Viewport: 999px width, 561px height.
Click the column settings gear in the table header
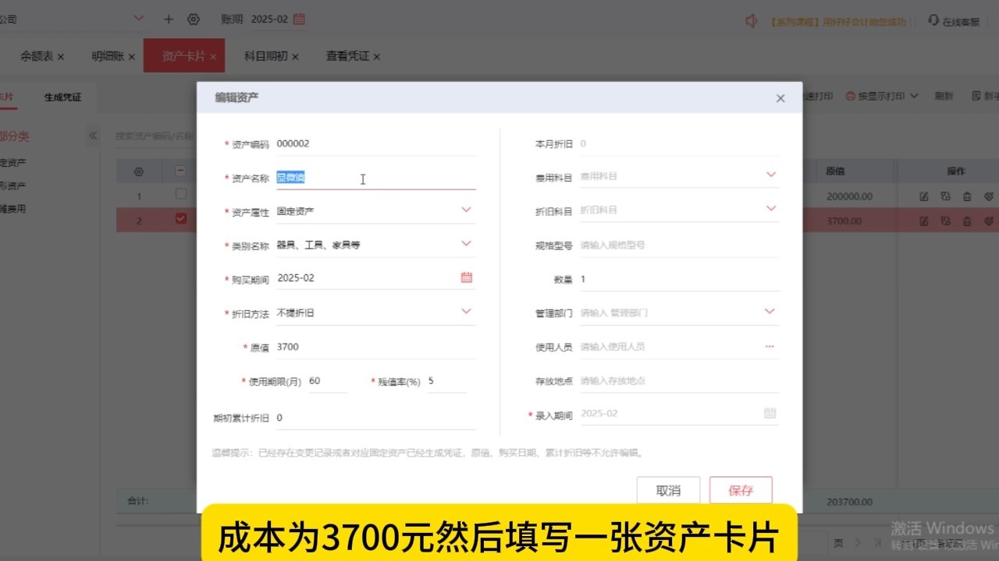point(139,170)
